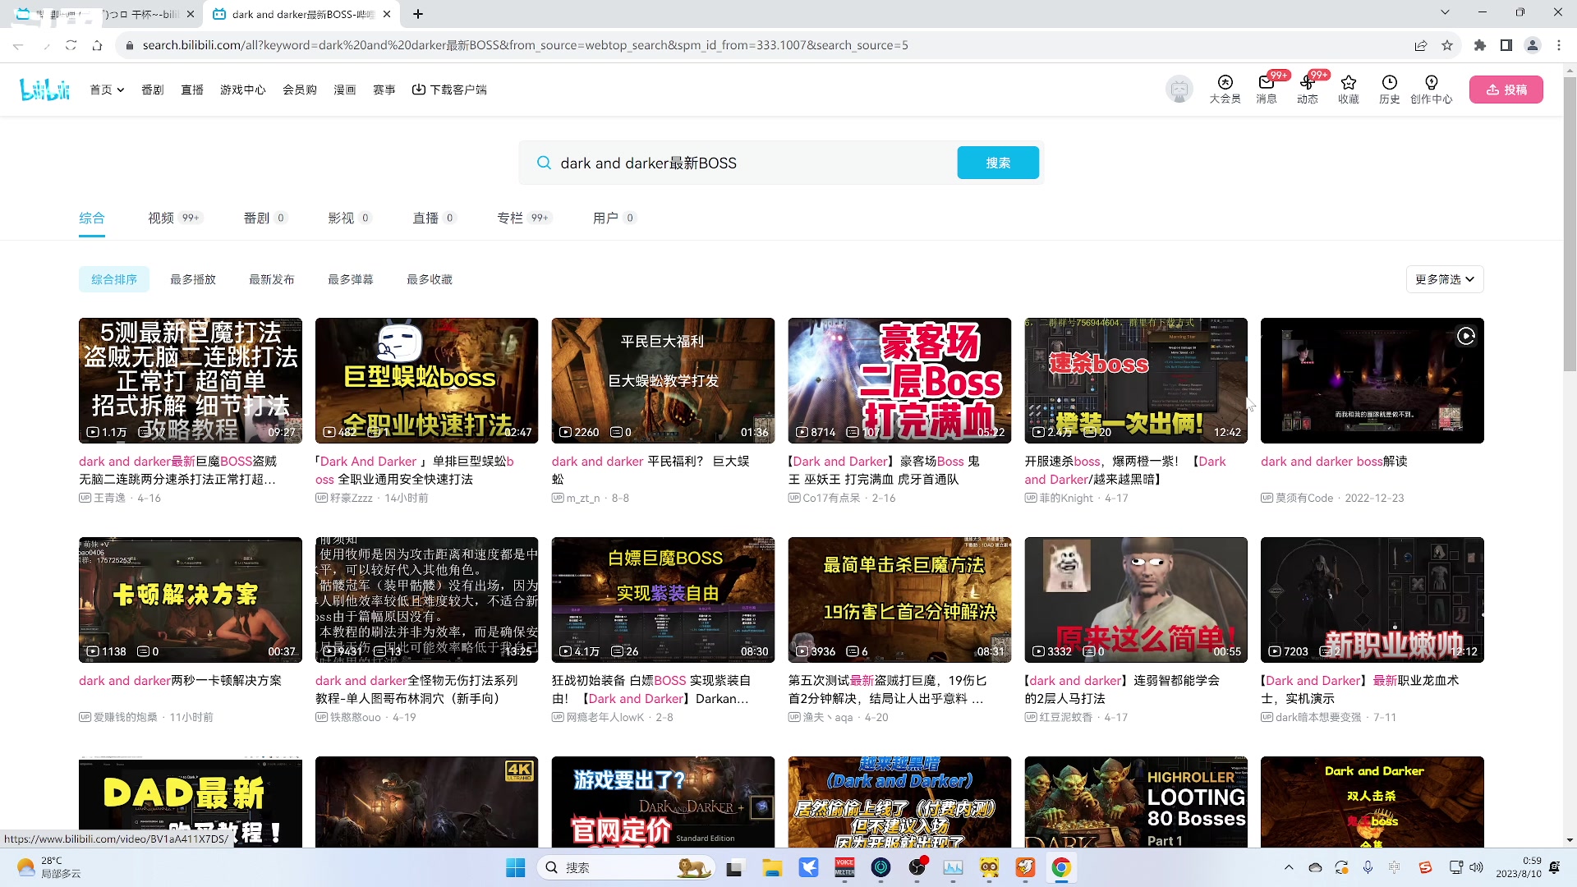Open File Explorer from taskbar
1577x887 pixels.
tap(771, 867)
